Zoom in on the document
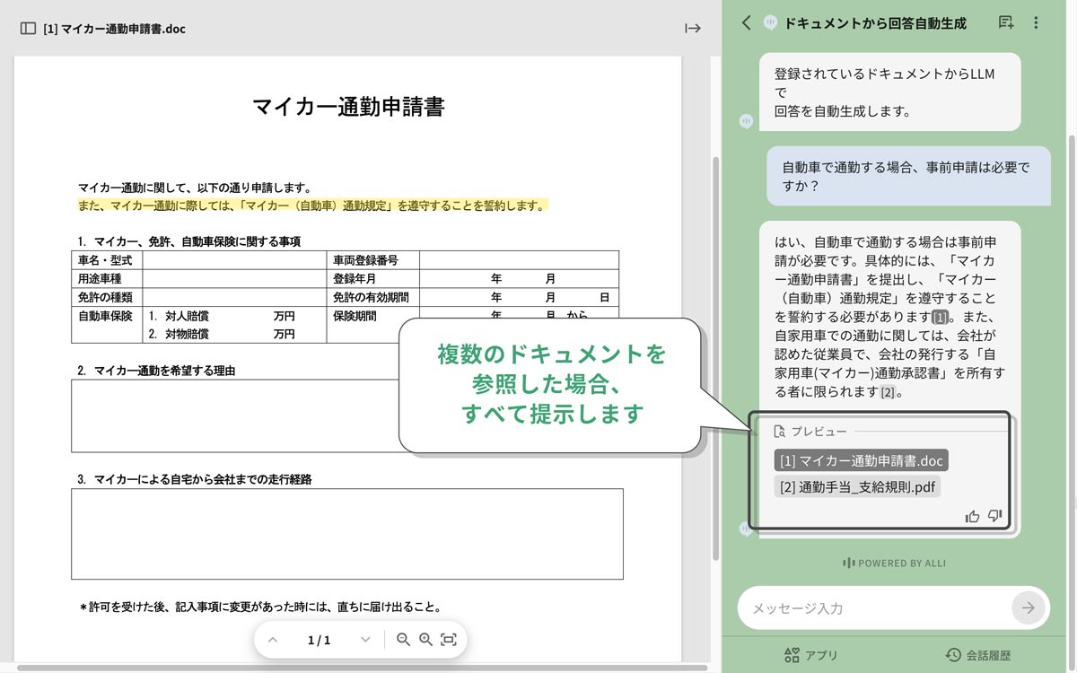 (x=424, y=640)
